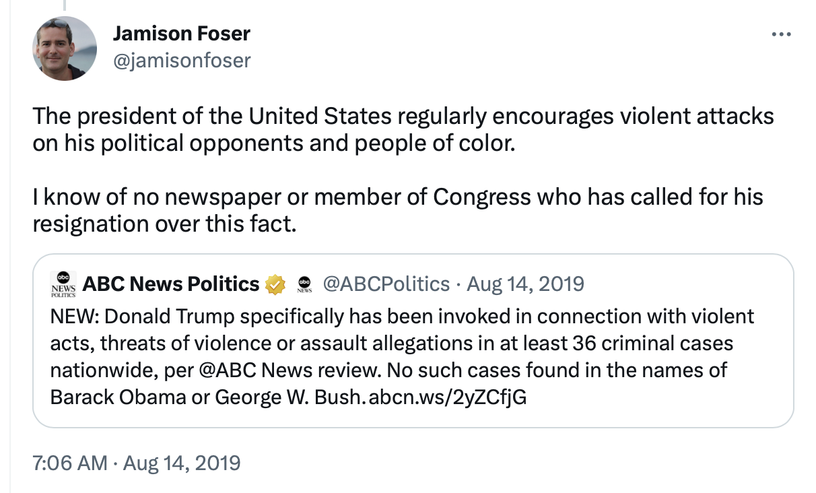Click the 7:06 AM · Aug 14, 2019 timestamp
This screenshot has width=816, height=493.
[x=137, y=463]
